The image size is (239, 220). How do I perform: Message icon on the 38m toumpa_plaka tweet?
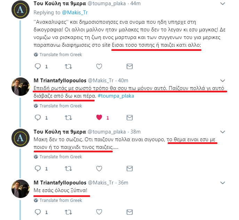(129, 168)
